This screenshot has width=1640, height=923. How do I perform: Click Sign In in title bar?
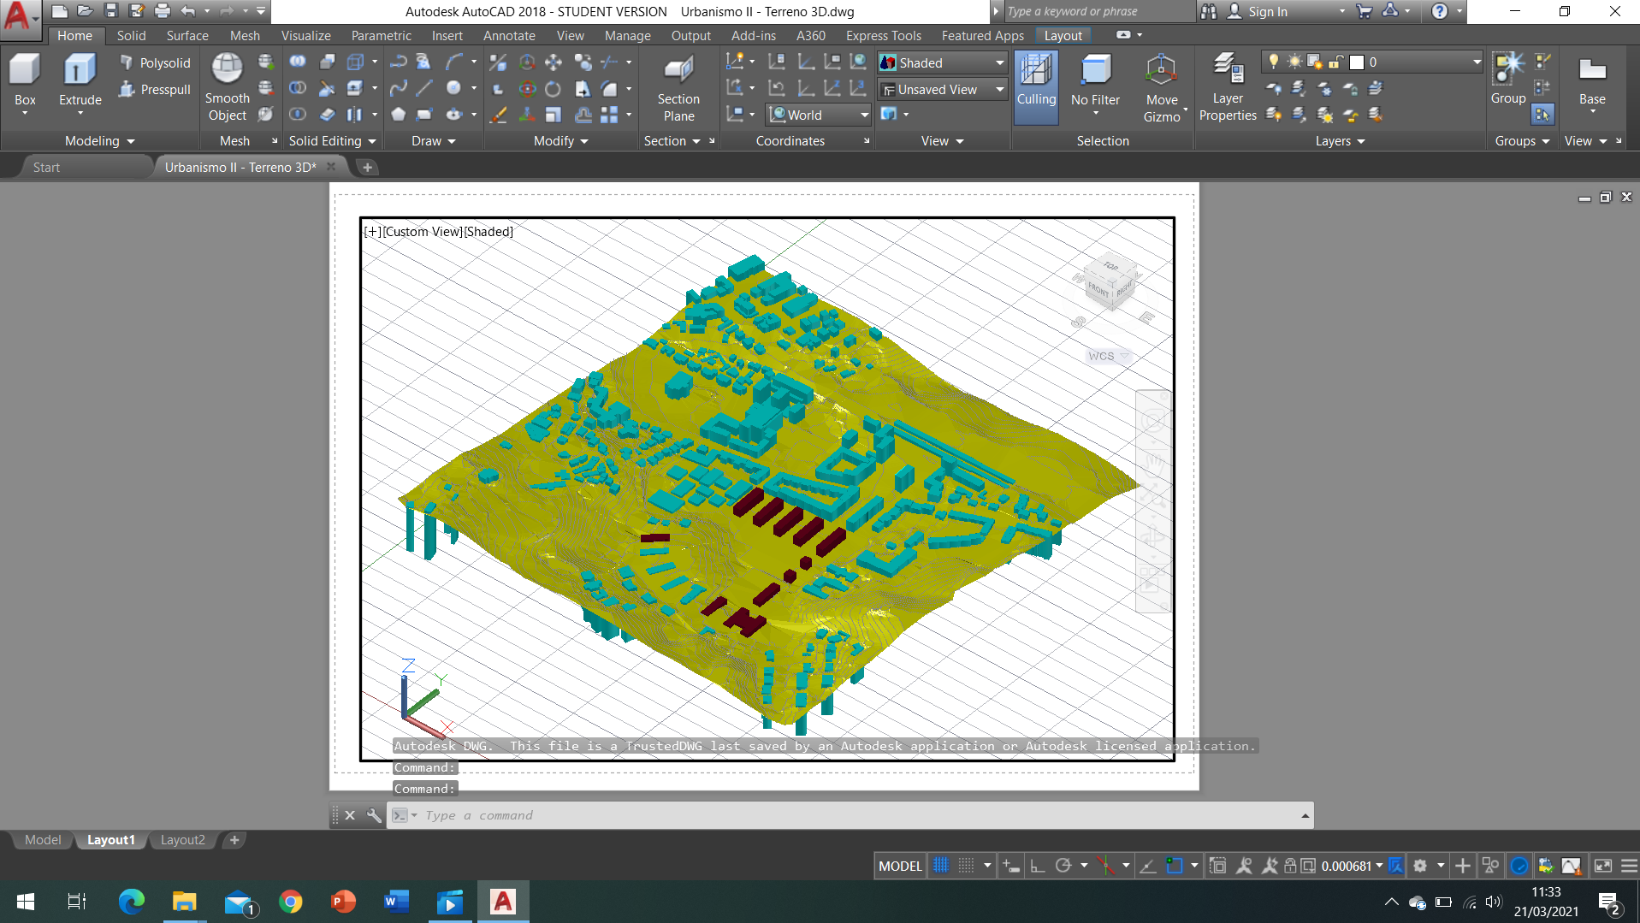(x=1267, y=11)
